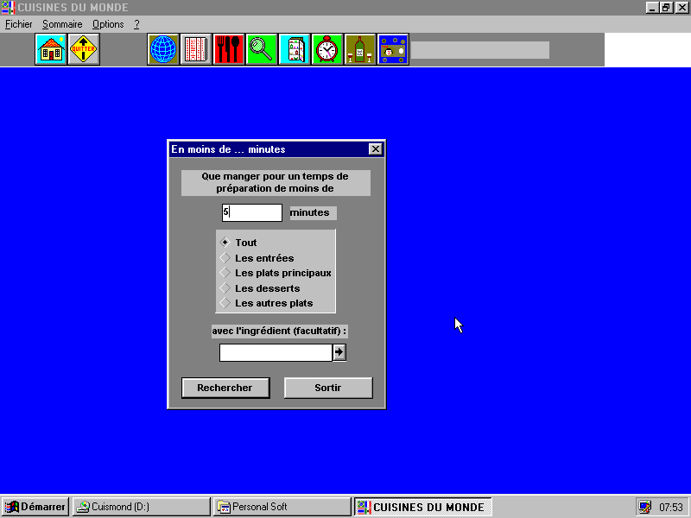This screenshot has height=518, width=691.
Task: Click the Quitter sign icon
Action: (x=84, y=49)
